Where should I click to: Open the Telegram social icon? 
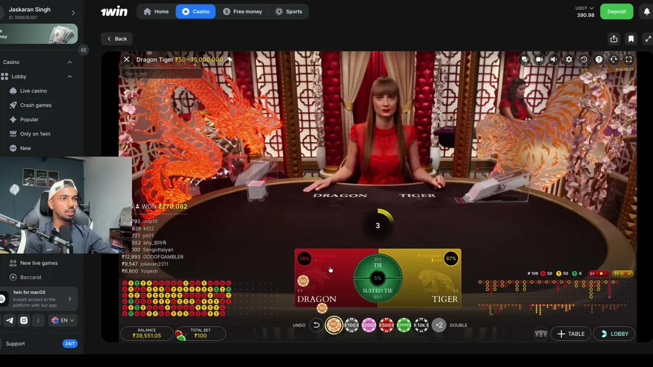coord(10,320)
